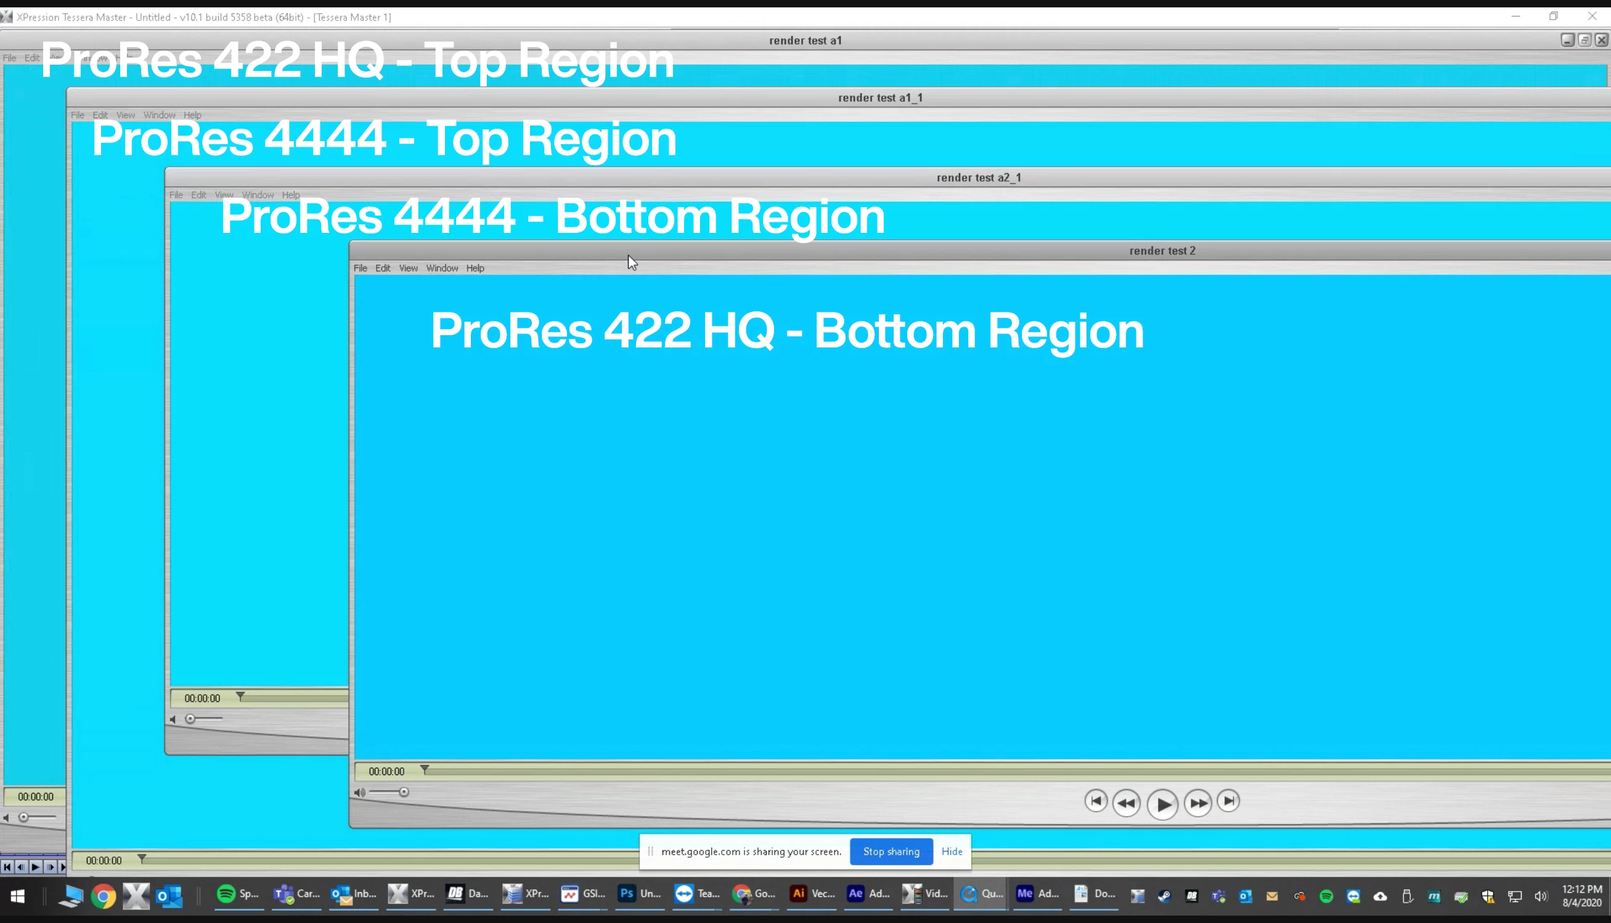Viewport: 1611px width, 923px height.
Task: Adjust the render test 2 volume slider
Action: pos(404,792)
